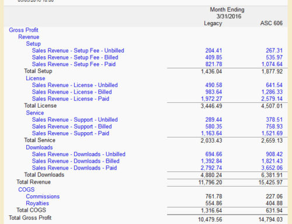Click ASC 606 amount 1,074.64
The image size is (292, 224).
pos(272,64)
